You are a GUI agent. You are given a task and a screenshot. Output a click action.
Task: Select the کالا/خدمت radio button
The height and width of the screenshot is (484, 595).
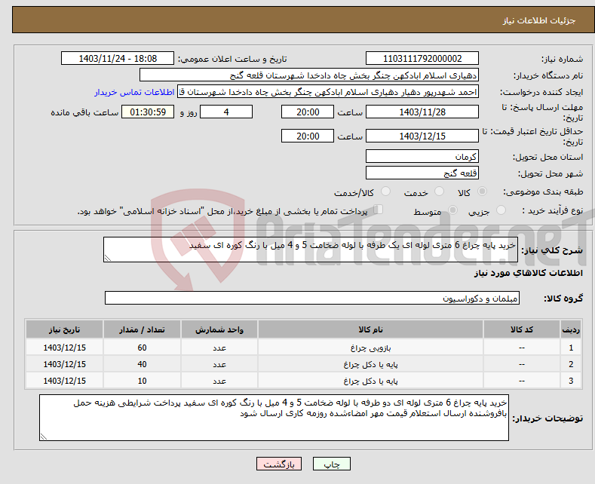click(385, 191)
